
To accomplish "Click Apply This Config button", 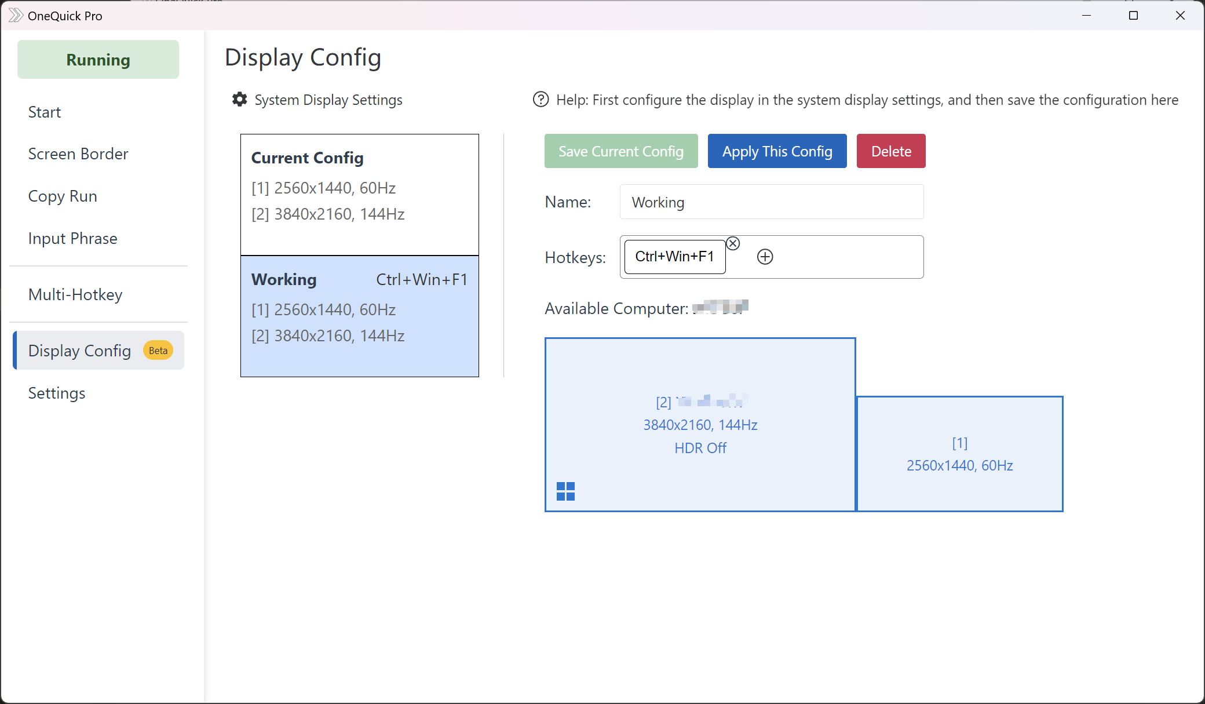I will pos(777,151).
